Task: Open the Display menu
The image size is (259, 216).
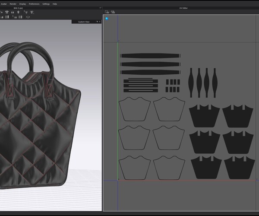Action: pos(22,4)
